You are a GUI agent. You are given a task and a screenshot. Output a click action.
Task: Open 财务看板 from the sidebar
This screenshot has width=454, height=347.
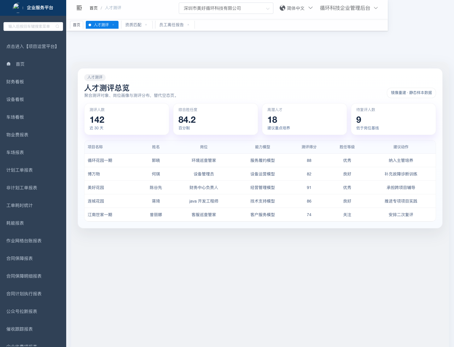(x=15, y=82)
